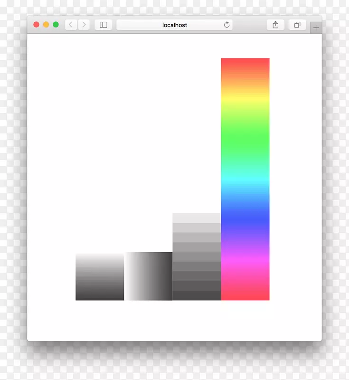Image resolution: width=349 pixels, height=380 pixels.
Task: Open the Share menu icon
Action: (x=275, y=25)
